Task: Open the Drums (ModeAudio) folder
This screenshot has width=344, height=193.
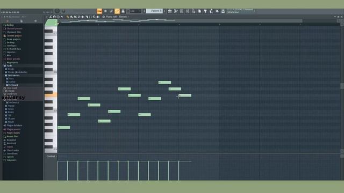Action: [x=18, y=72]
